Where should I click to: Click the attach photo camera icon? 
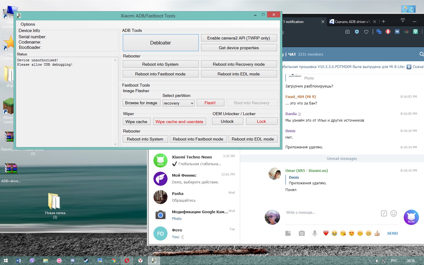pos(302,233)
